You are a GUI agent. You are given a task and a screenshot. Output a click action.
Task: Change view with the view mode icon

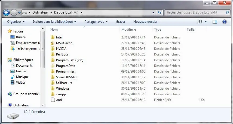point(200,22)
